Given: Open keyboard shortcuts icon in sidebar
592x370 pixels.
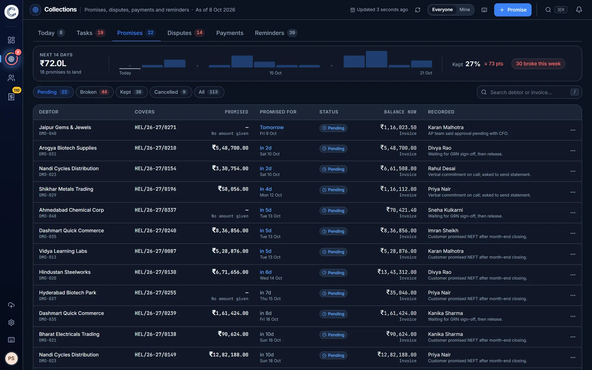Looking at the screenshot, I should click(11, 340).
